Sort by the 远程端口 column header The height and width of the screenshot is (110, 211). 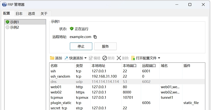150,66
